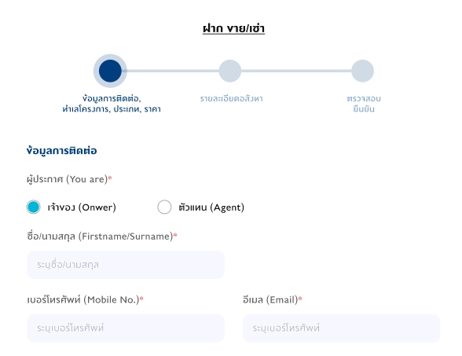Click the ตัวแทน (Agent) label text

click(211, 207)
